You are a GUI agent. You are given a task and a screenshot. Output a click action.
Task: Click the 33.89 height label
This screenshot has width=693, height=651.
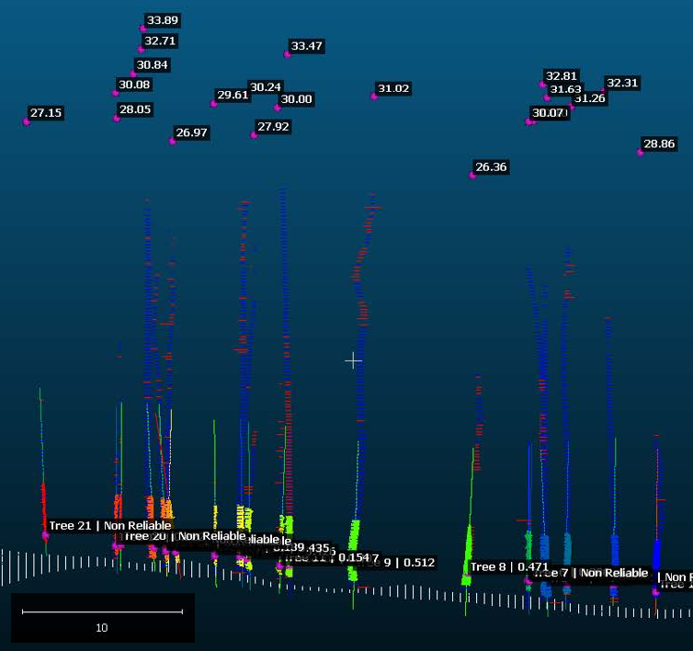click(163, 20)
